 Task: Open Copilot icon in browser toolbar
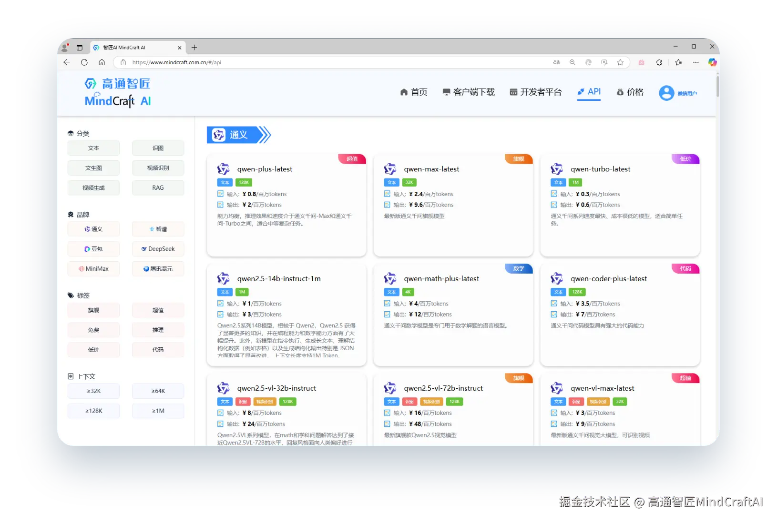(x=712, y=62)
